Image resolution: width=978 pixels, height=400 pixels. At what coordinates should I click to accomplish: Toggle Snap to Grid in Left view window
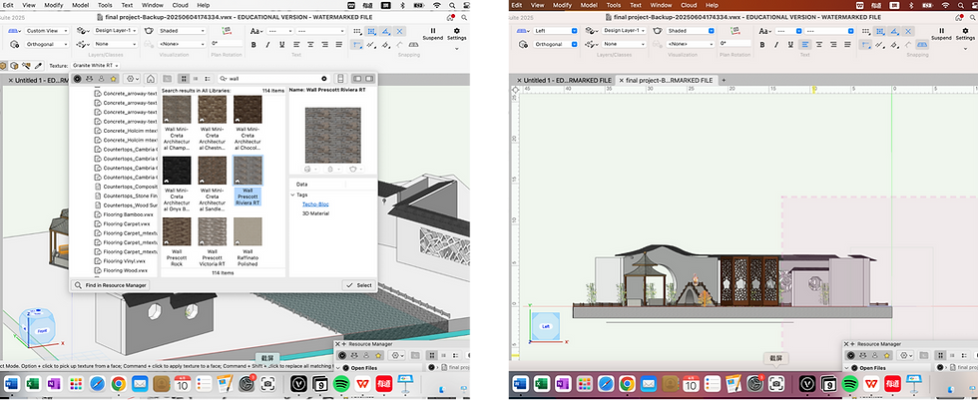point(867,31)
